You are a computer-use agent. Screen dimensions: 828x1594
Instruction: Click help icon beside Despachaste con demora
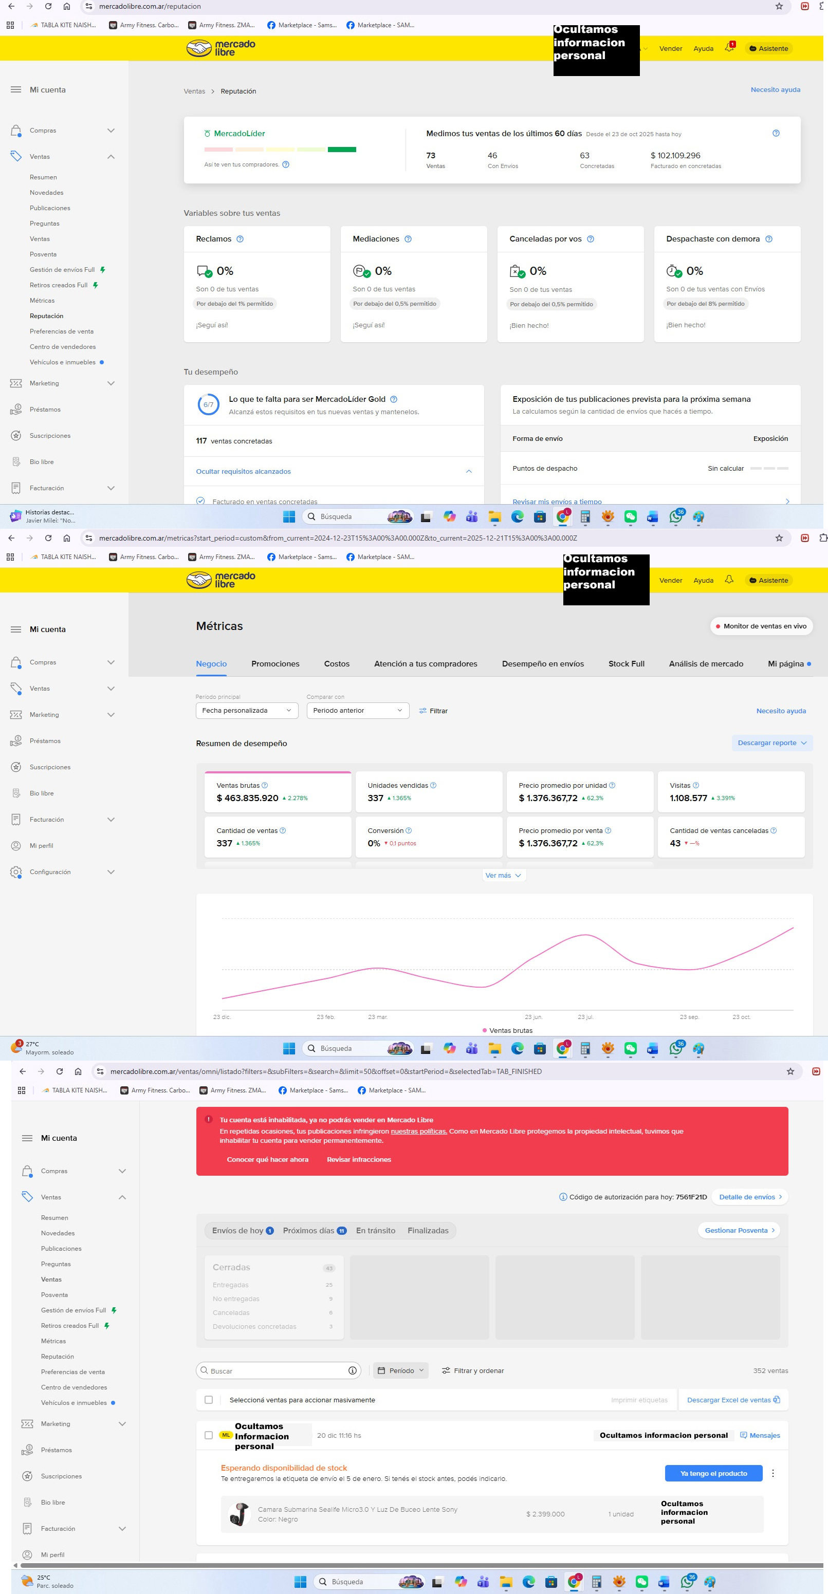point(768,239)
